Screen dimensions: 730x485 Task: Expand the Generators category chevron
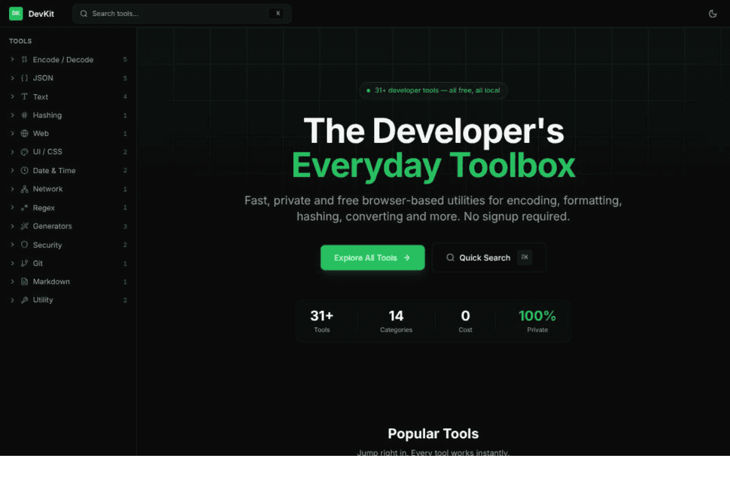[12, 226]
